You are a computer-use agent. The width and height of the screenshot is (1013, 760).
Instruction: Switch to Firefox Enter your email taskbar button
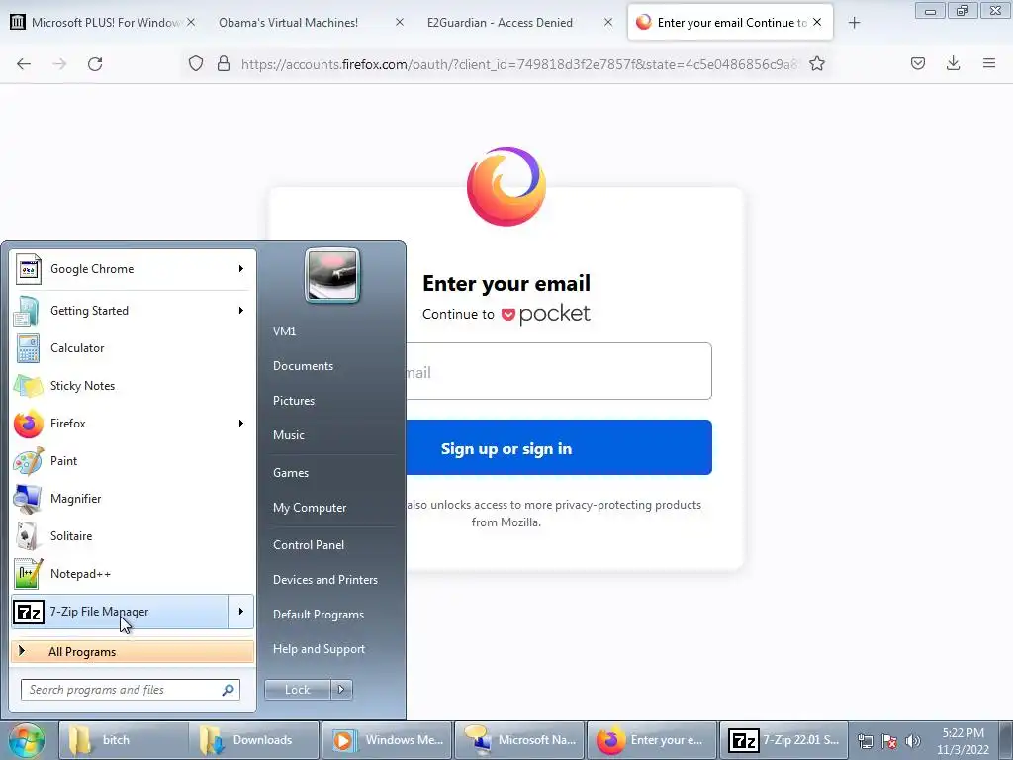[652, 740]
